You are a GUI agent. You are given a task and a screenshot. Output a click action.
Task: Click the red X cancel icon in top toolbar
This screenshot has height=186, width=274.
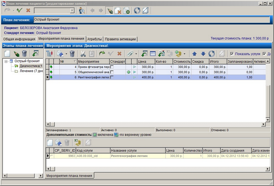tap(28, 11)
